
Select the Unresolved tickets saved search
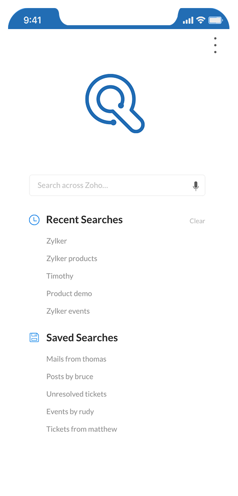click(x=77, y=394)
